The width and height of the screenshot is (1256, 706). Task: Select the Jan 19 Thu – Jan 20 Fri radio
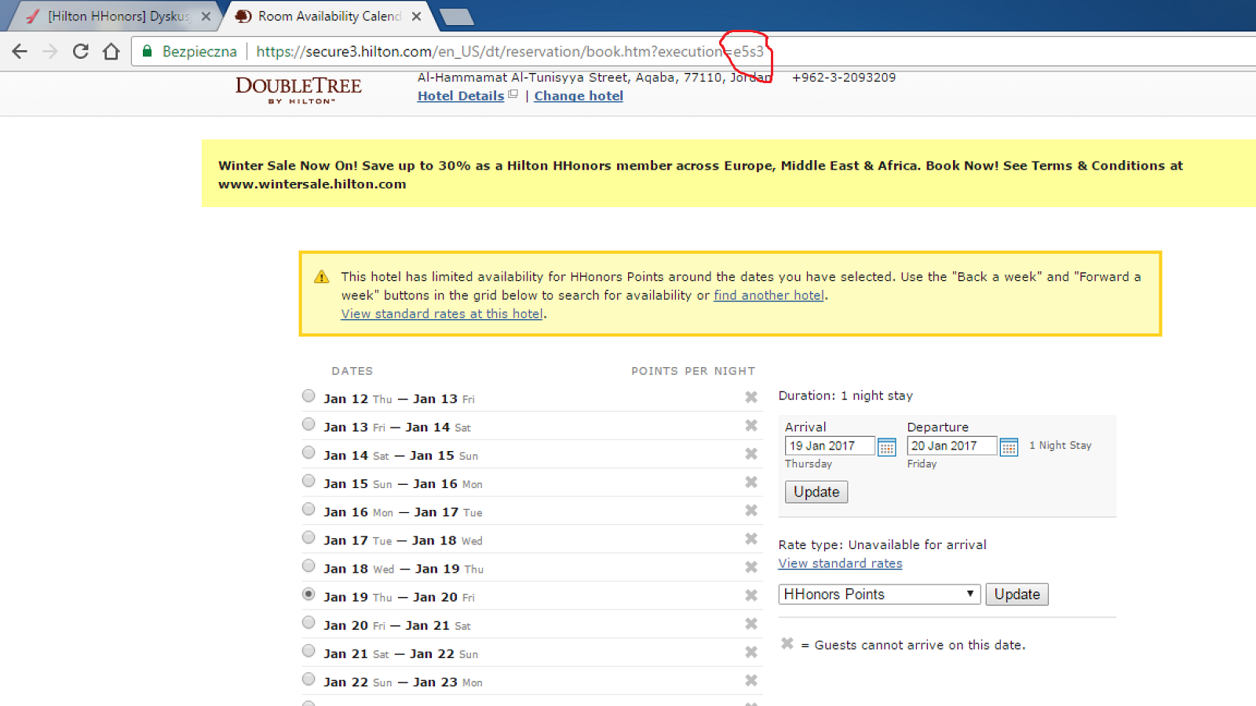(x=309, y=595)
